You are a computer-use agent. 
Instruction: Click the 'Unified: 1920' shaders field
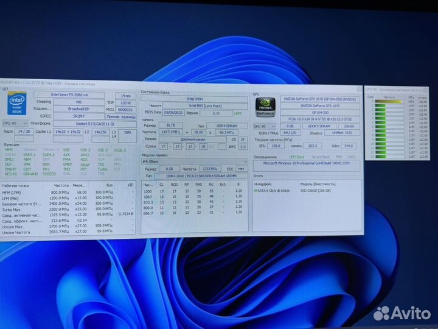pyautogui.click(x=342, y=133)
